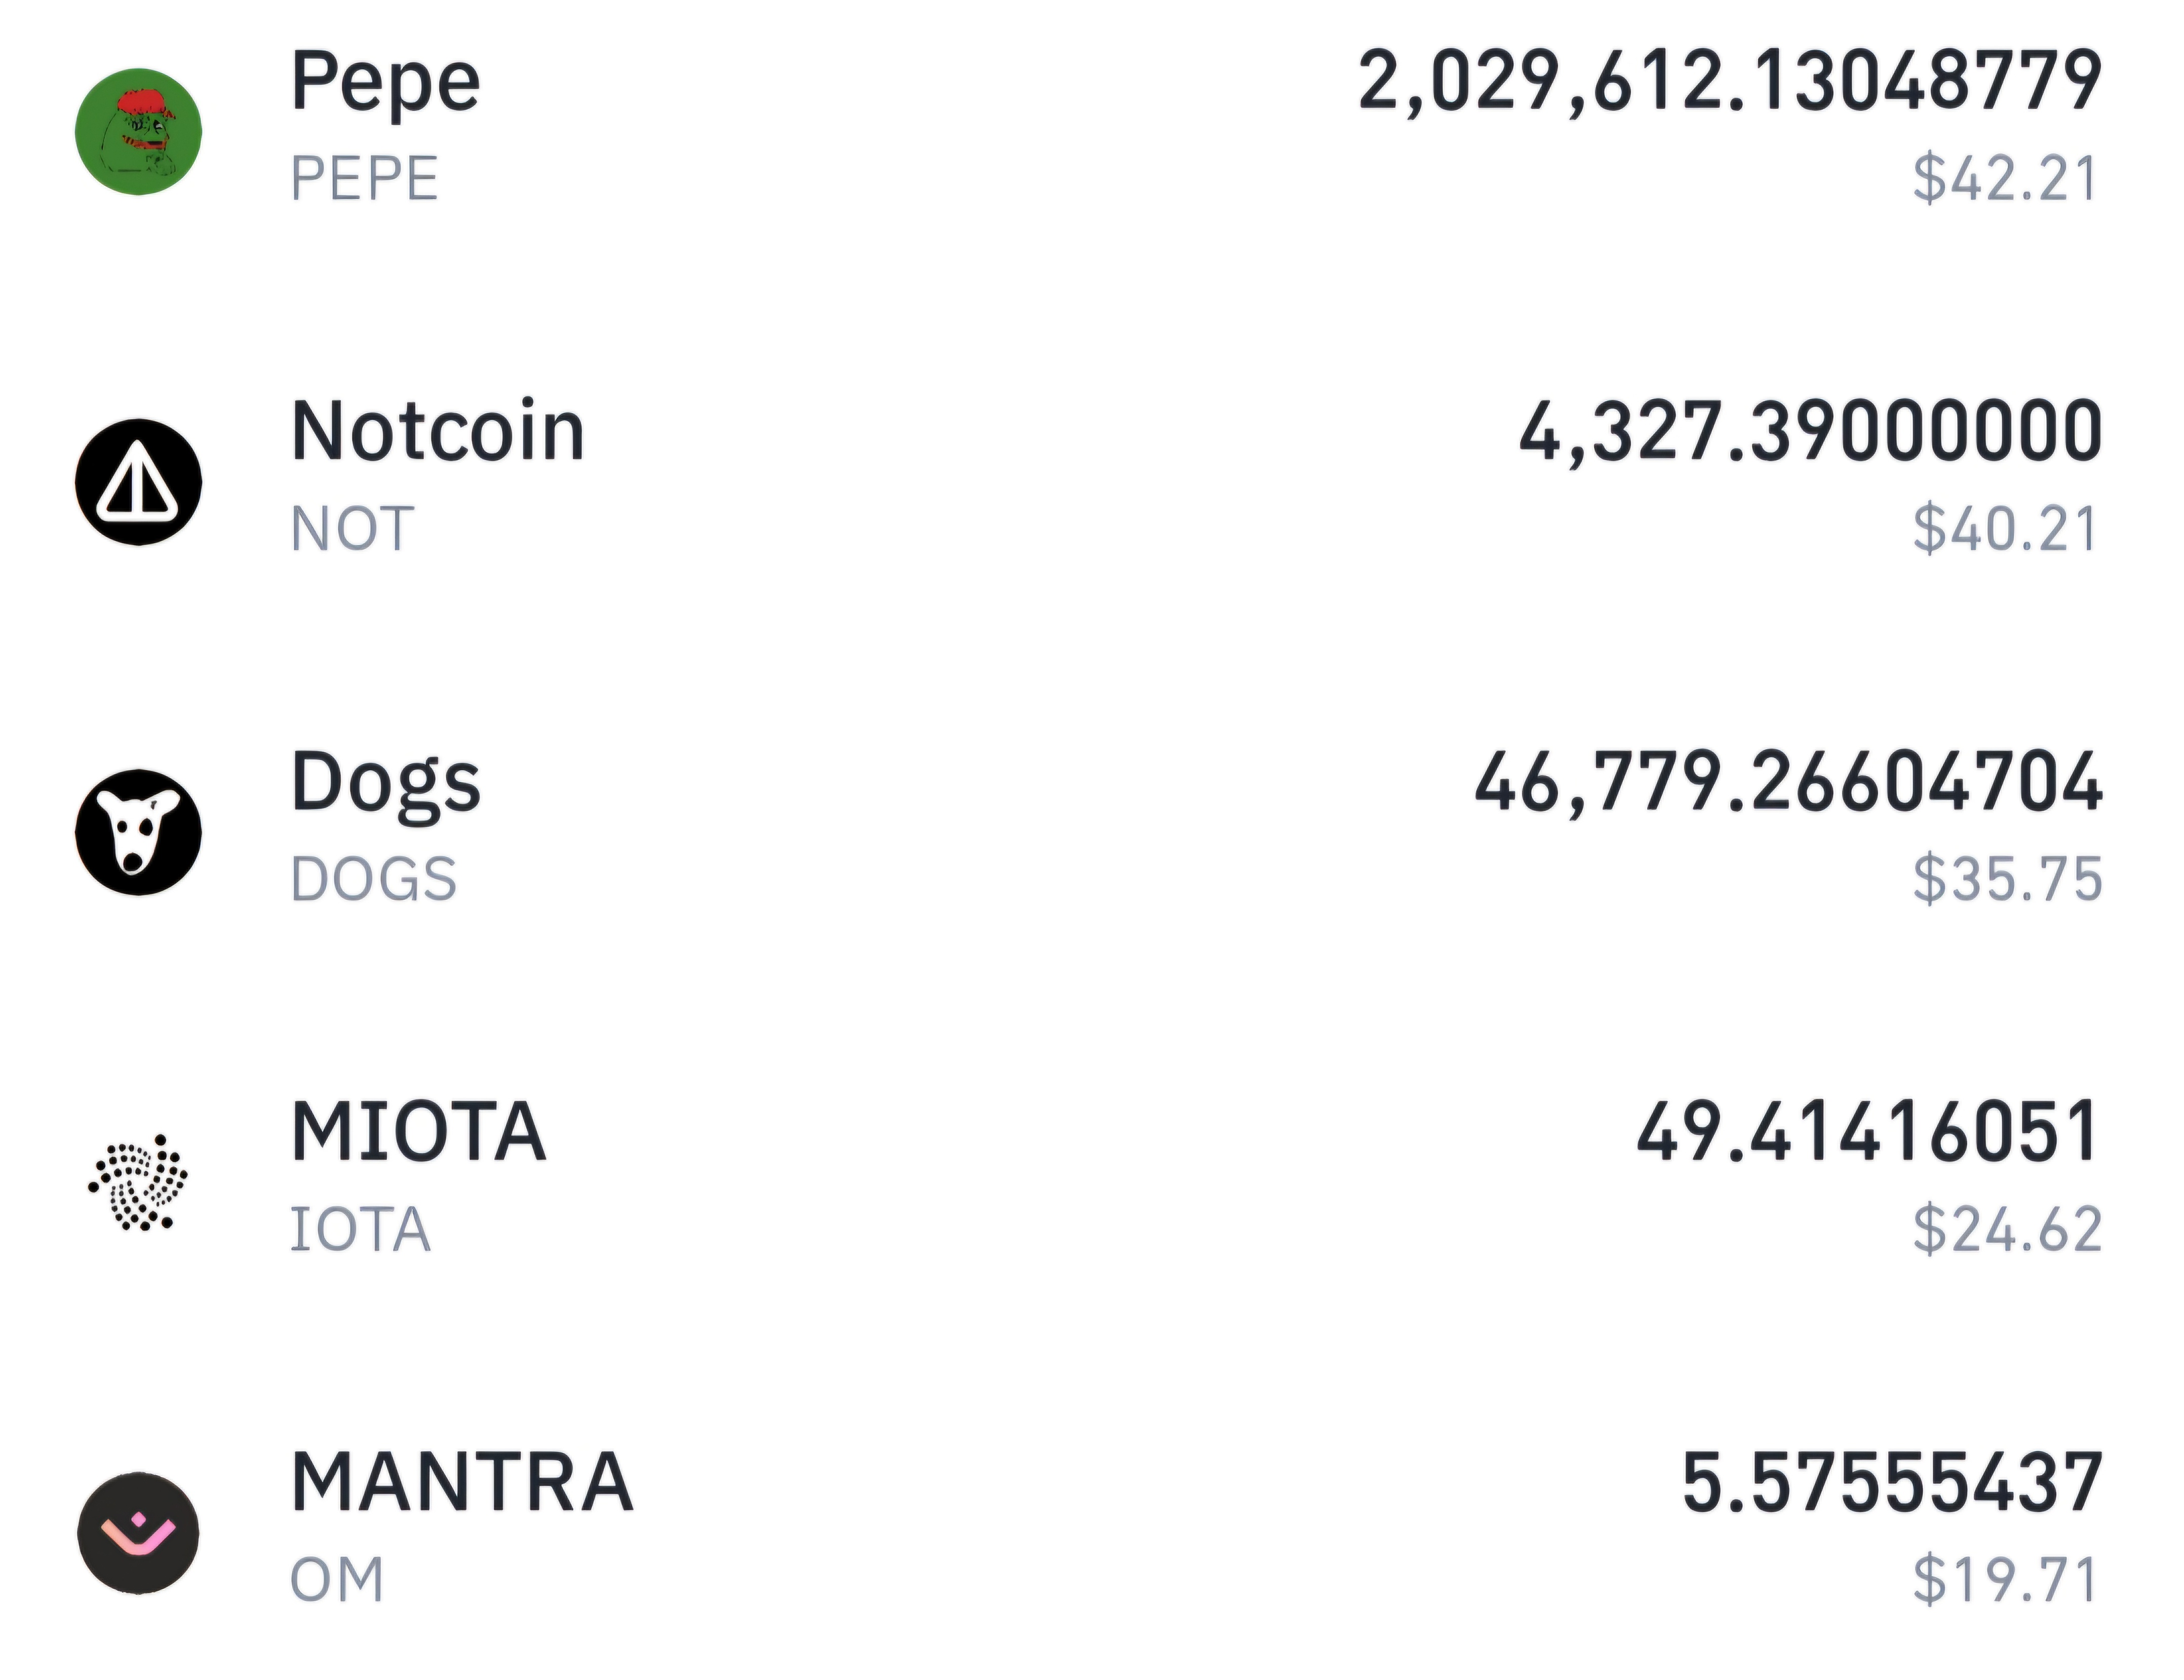Tap the Dogs dog-face coin icon

click(x=138, y=832)
